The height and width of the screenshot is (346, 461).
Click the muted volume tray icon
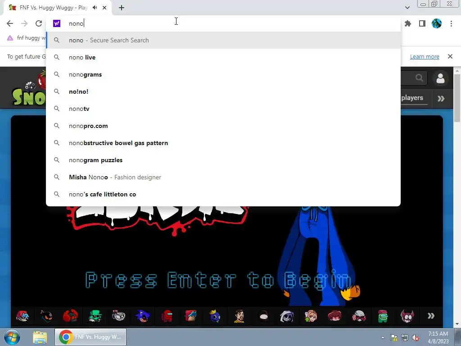pos(416,337)
